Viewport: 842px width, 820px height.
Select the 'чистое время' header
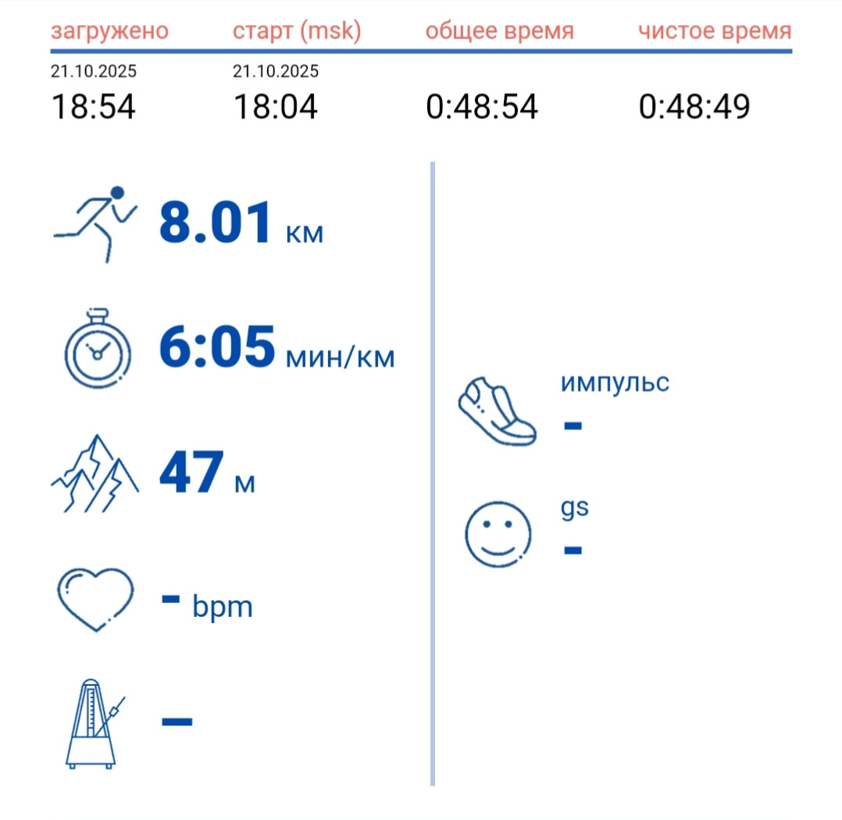(715, 30)
